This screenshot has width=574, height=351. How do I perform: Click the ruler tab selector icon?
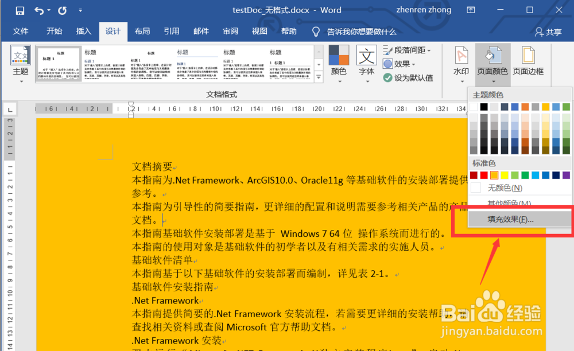click(x=10, y=110)
